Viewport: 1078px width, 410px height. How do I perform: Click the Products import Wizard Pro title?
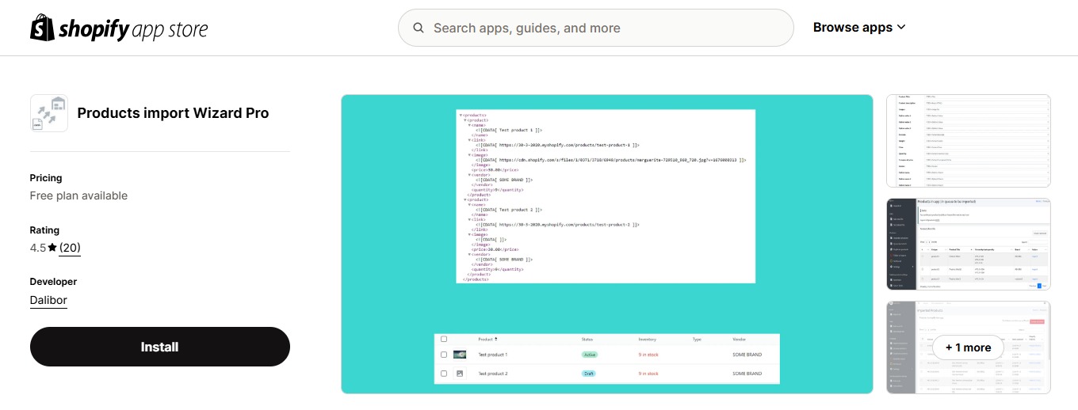173,113
